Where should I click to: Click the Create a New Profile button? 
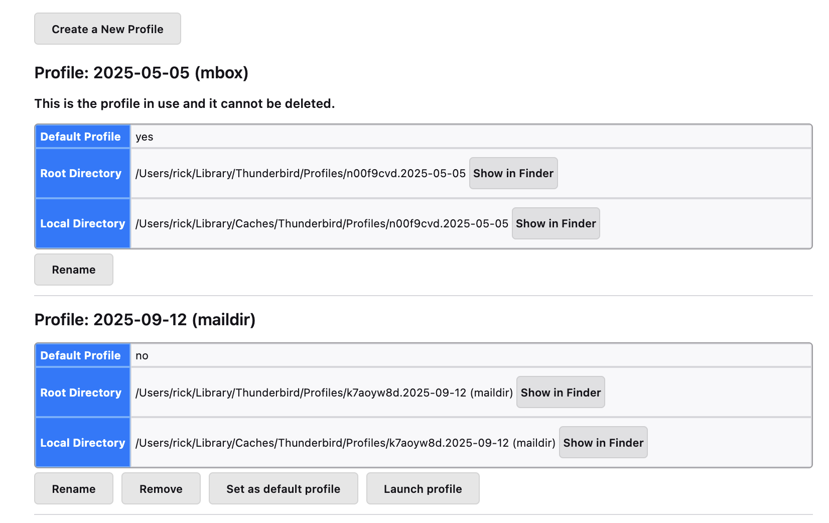pos(107,29)
